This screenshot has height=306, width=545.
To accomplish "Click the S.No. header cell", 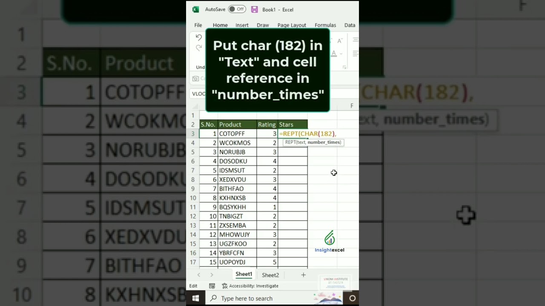I will click(x=208, y=125).
